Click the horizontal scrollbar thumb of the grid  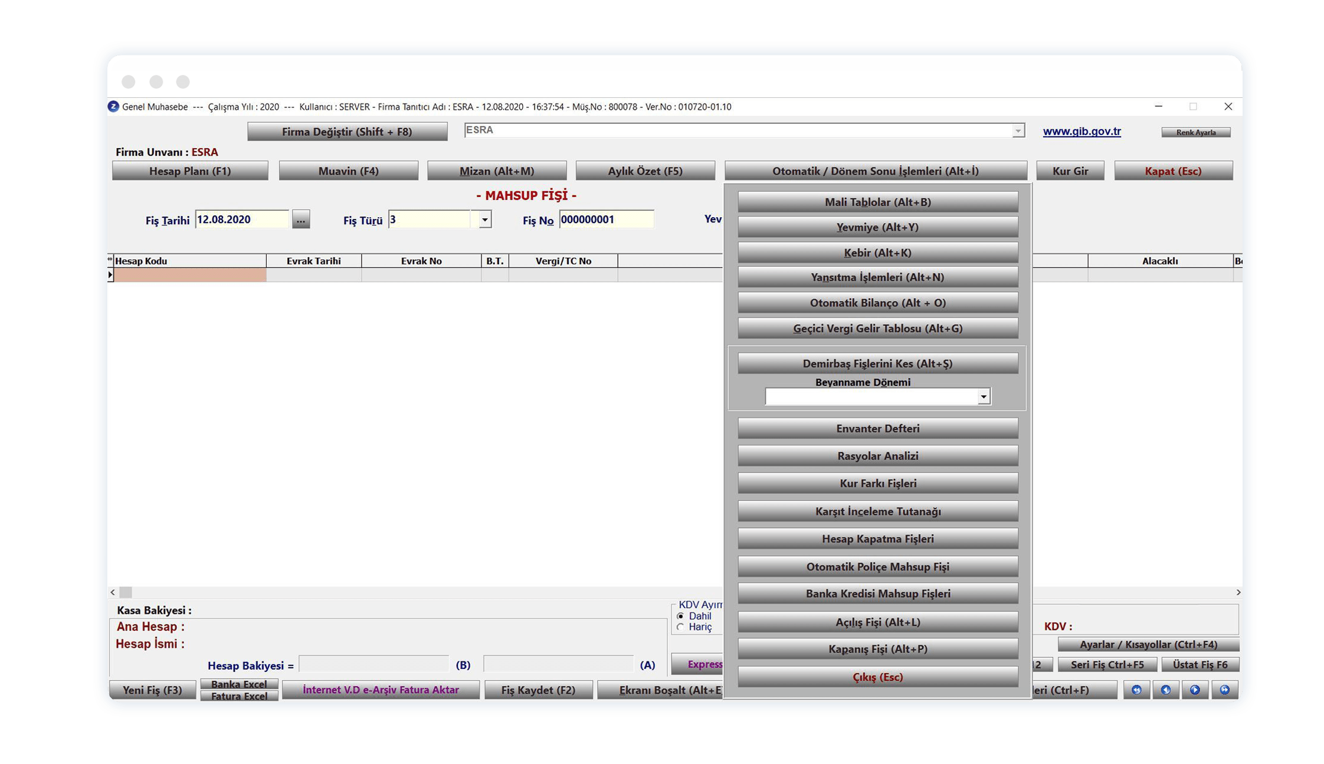126,592
